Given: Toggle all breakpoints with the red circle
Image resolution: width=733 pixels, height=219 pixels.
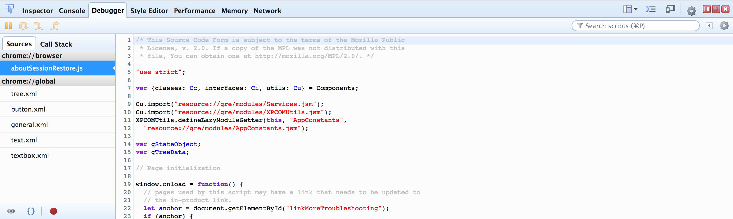Looking at the screenshot, I should [54, 211].
